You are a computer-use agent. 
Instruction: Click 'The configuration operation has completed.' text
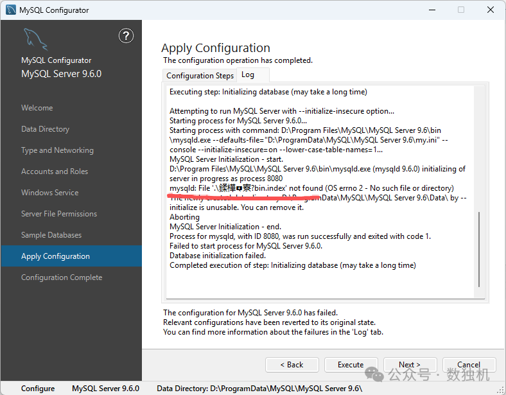click(238, 60)
